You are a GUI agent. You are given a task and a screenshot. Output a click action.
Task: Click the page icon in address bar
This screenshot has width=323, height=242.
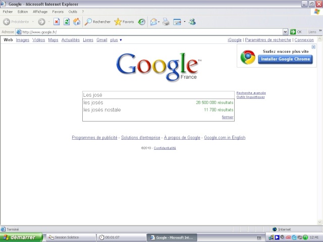pos(19,32)
